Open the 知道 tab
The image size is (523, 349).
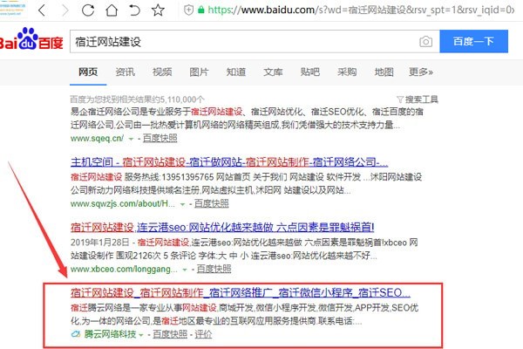(236, 72)
